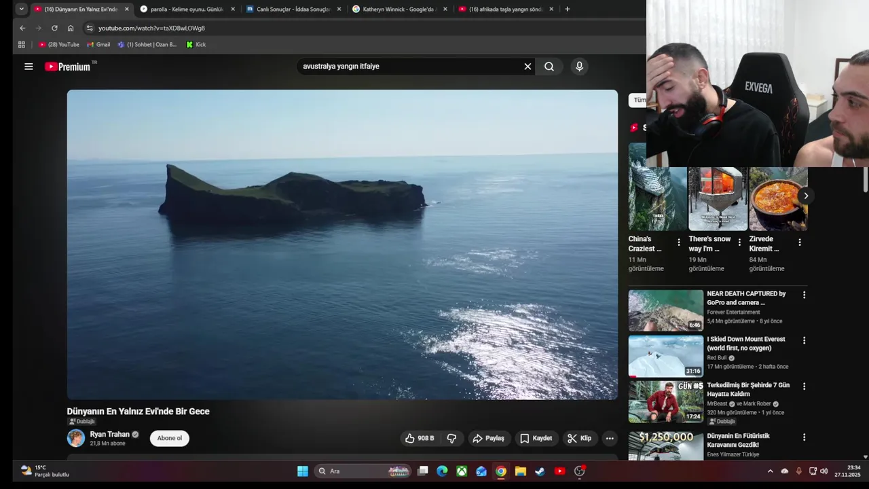Screen dimensions: 869x489
Task: Save the video with Kaydet
Action: 536,438
